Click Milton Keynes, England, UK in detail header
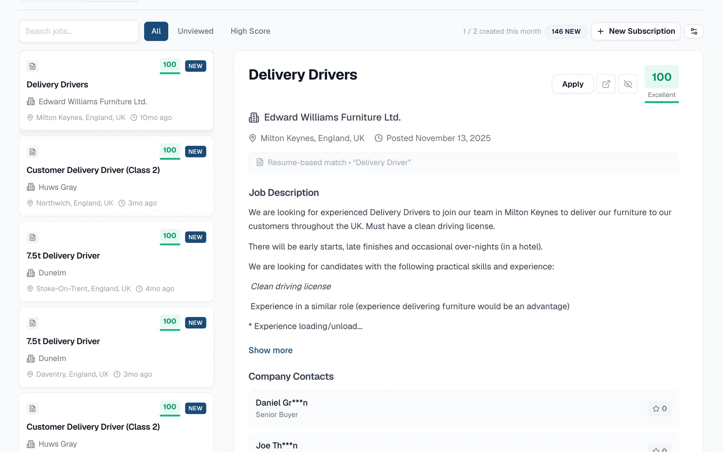 (x=312, y=138)
